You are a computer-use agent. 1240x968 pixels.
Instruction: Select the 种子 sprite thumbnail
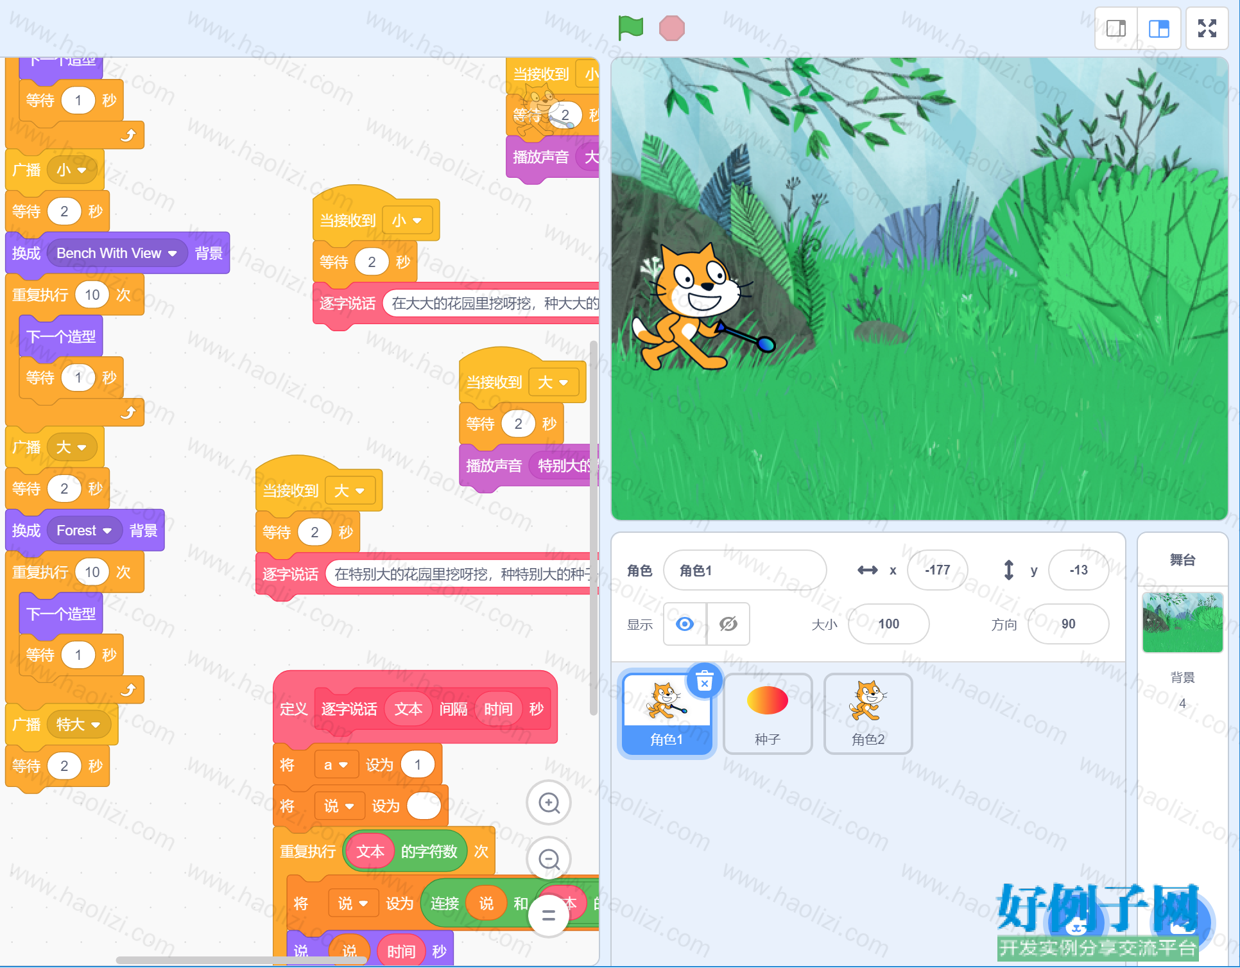768,714
